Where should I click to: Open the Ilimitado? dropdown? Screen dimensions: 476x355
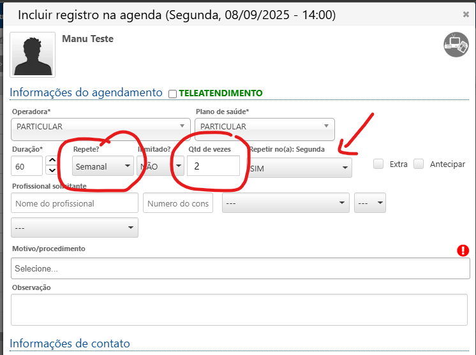(x=160, y=166)
